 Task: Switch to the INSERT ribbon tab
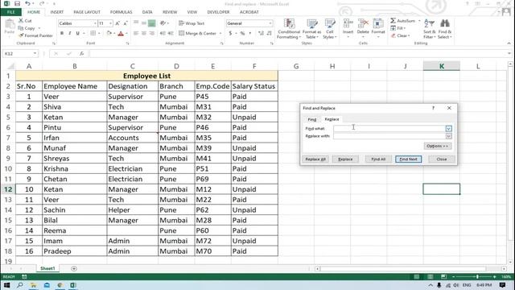pos(57,12)
